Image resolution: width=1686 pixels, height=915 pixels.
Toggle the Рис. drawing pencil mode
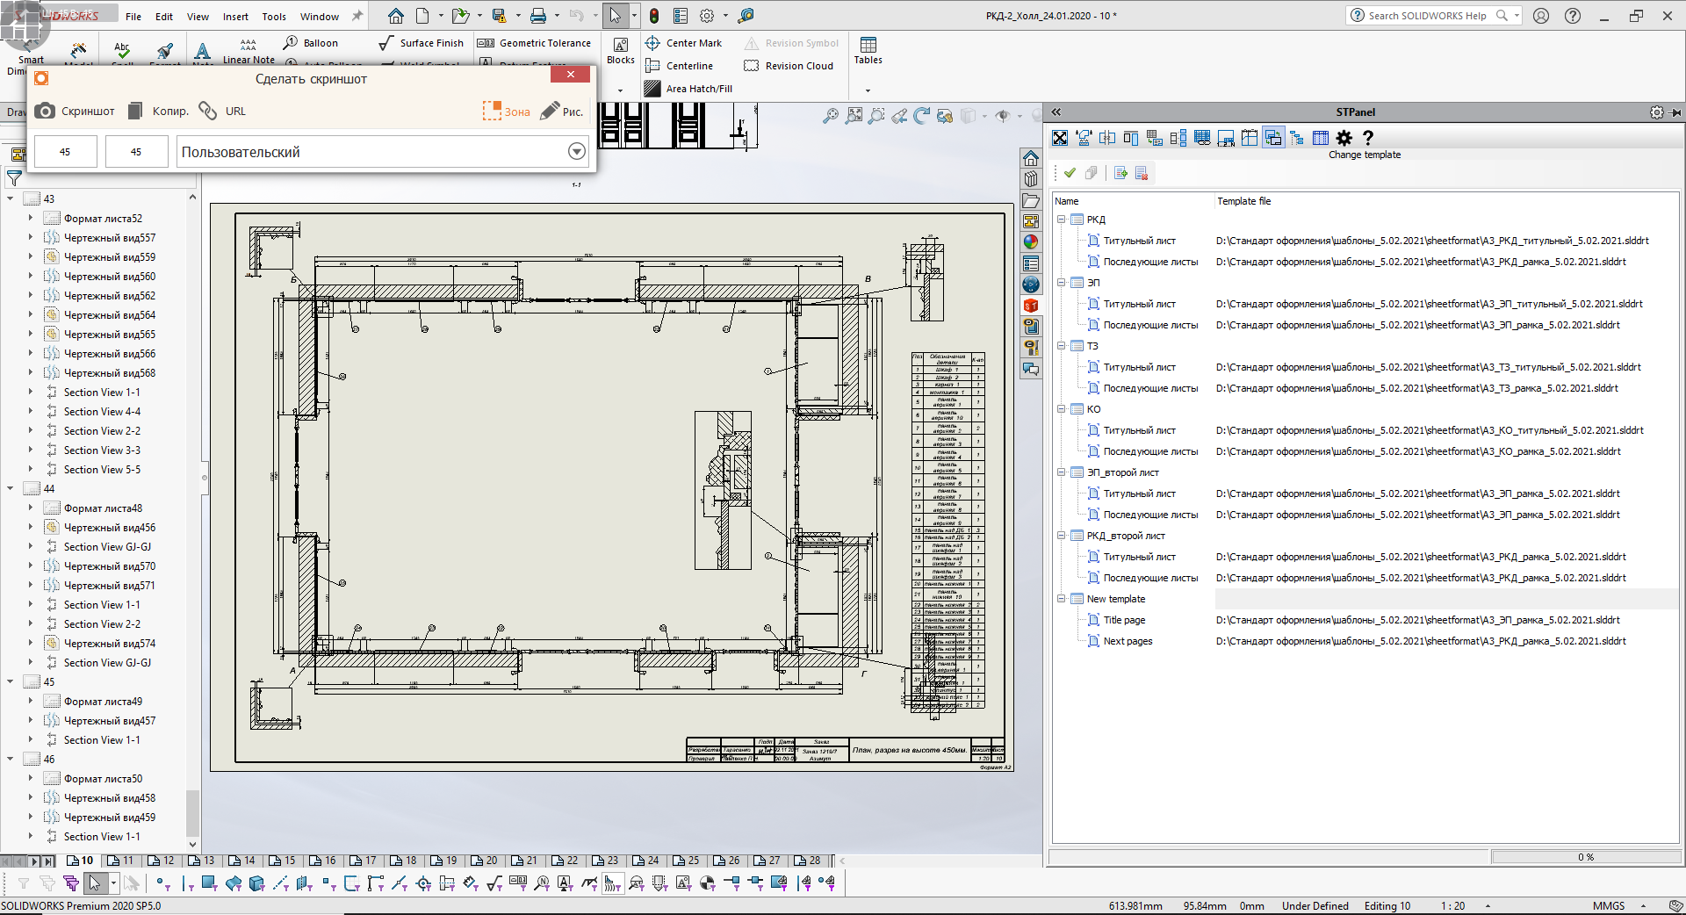tap(562, 112)
